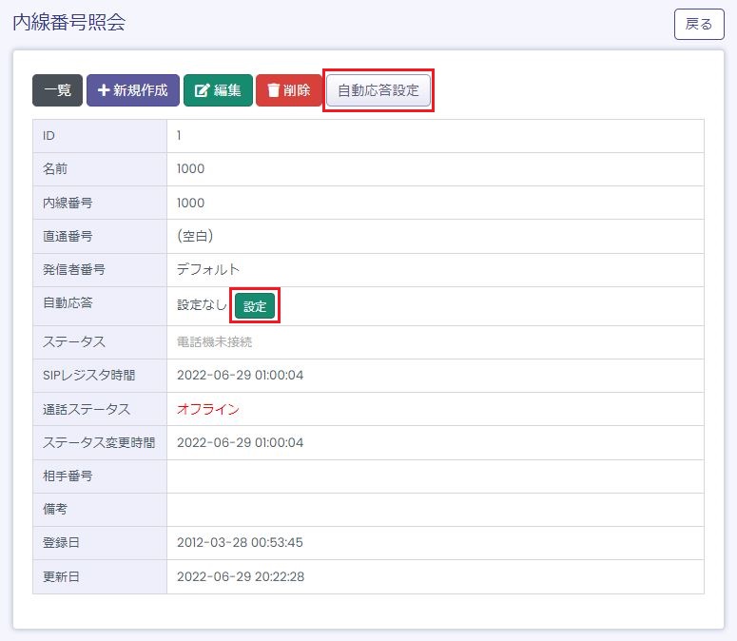
Task: Click the SIPレジスタ時間 timestamp value
Action: click(x=240, y=376)
